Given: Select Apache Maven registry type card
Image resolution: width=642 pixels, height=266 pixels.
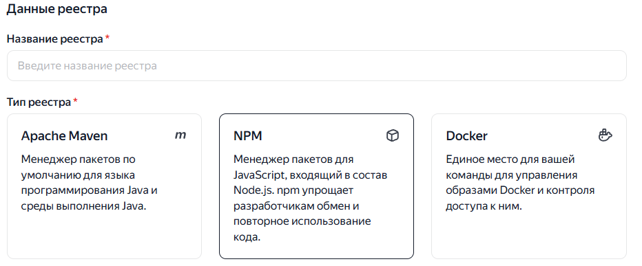Looking at the screenshot, I should pos(105,186).
